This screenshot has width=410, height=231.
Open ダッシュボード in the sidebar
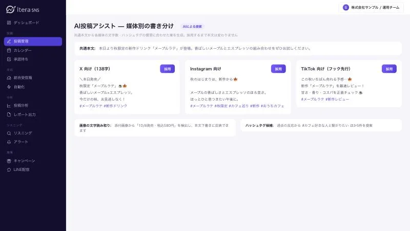coord(33,23)
